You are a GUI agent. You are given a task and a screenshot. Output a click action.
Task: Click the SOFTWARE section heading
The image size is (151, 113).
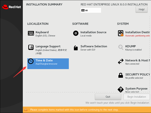pyautogui.click(x=80, y=24)
